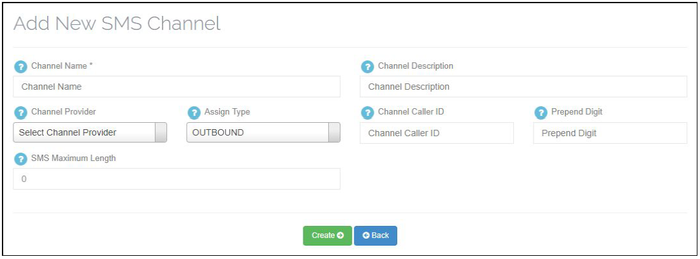Screen dimensions: 700x259
Task: Click the 'SMS Maximum Length' label text
Action: [73, 158]
